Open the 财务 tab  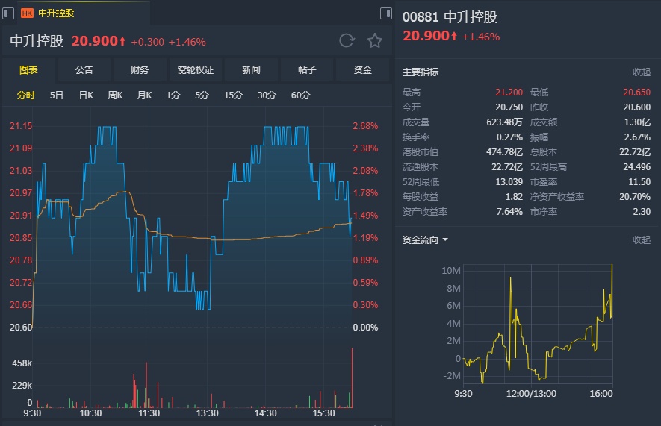[140, 70]
